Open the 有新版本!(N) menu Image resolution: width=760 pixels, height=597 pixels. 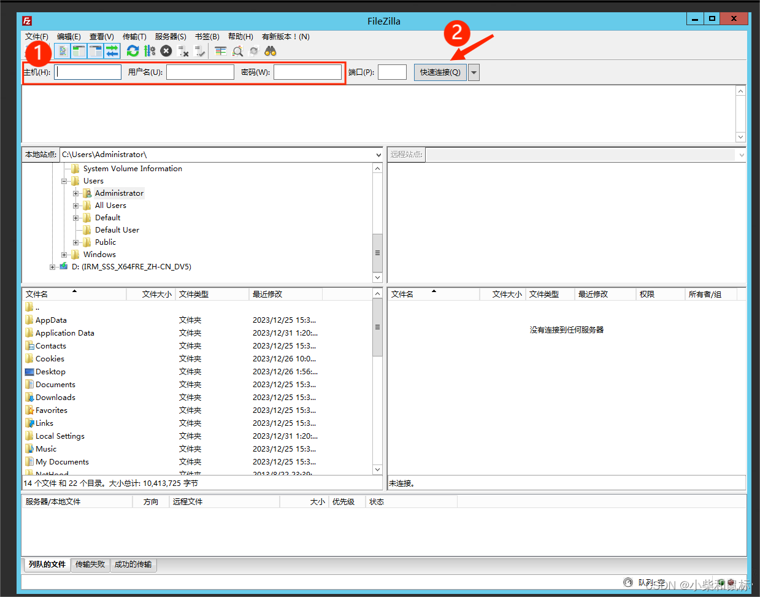coord(286,37)
